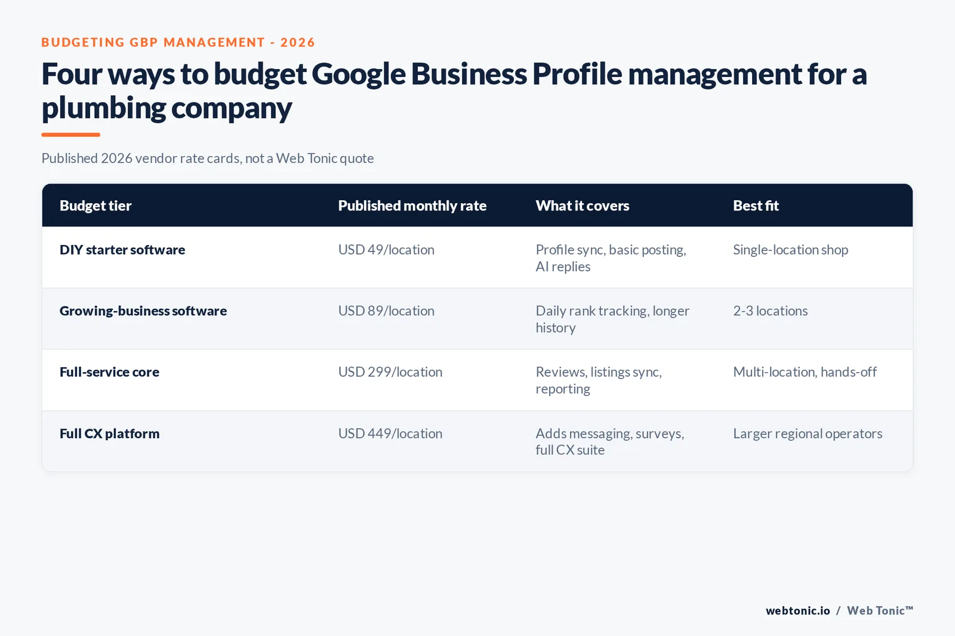Select the 'Growing-business software' row label

point(143,311)
